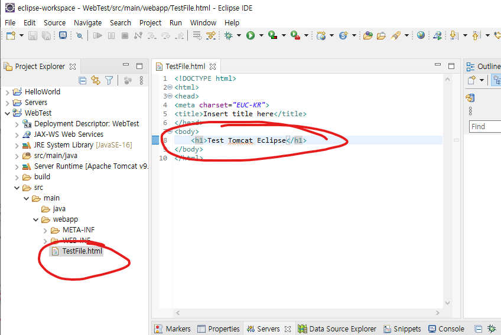The height and width of the screenshot is (335, 501).
Task: Click the Resume debug icon
Action: (97, 35)
